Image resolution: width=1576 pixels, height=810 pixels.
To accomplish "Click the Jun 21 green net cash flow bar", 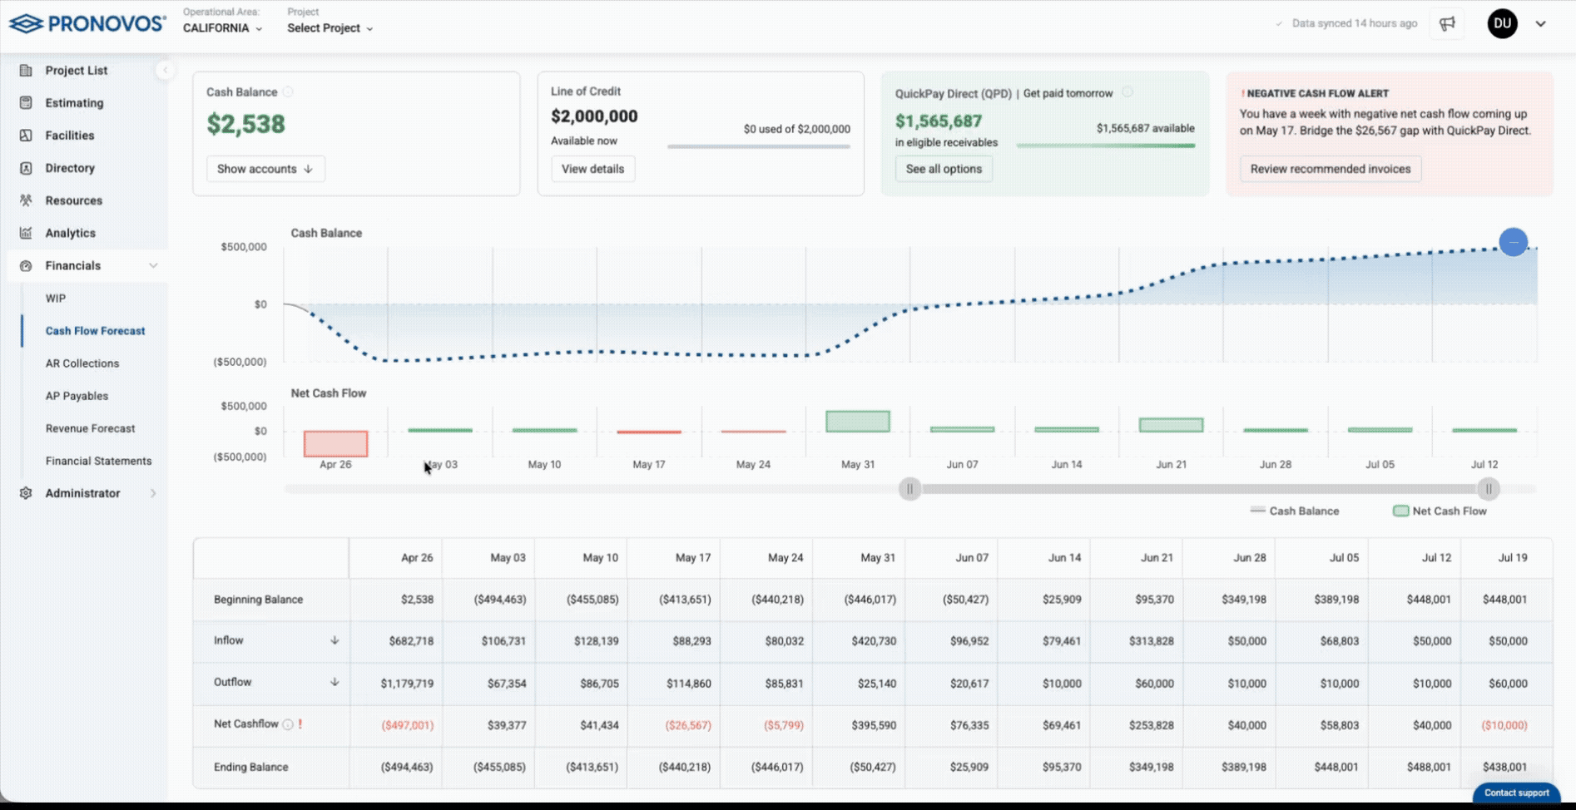I will 1171,425.
